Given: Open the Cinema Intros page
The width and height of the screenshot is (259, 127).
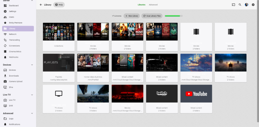Looking at the screenshot, I should click(18, 52).
